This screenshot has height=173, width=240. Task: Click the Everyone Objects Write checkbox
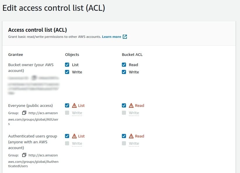coord(67,113)
